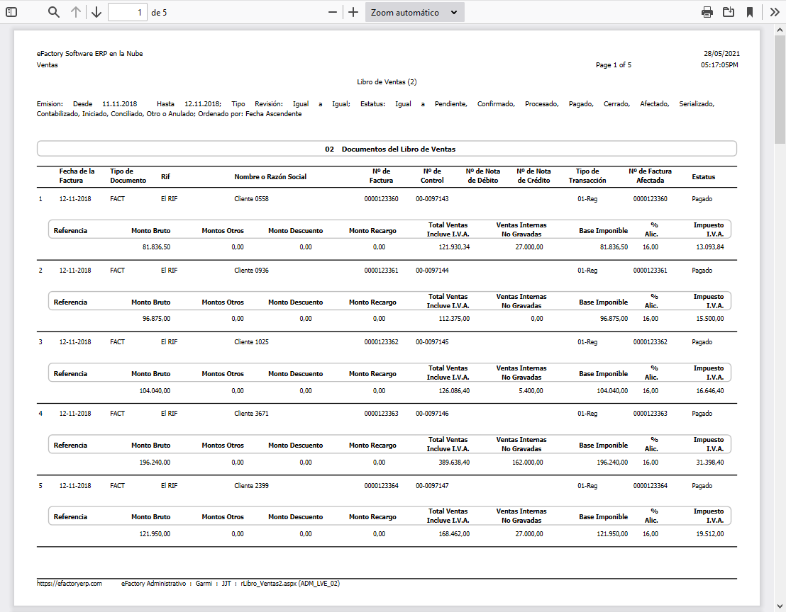Click the page number input field
This screenshot has width=786, height=612.
[128, 12]
